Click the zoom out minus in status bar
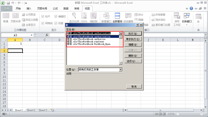Image resolution: width=208 pixels, height=117 pixels. pyautogui.click(x=178, y=114)
